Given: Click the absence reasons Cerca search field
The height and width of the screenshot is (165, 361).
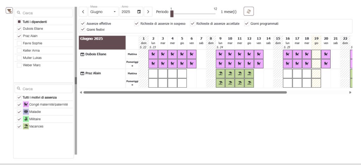Looking at the screenshot, I should coord(44,89).
